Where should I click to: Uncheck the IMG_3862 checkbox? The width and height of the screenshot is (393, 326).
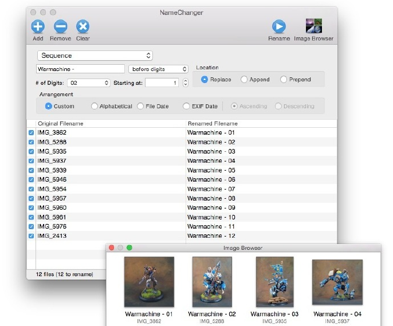32,132
